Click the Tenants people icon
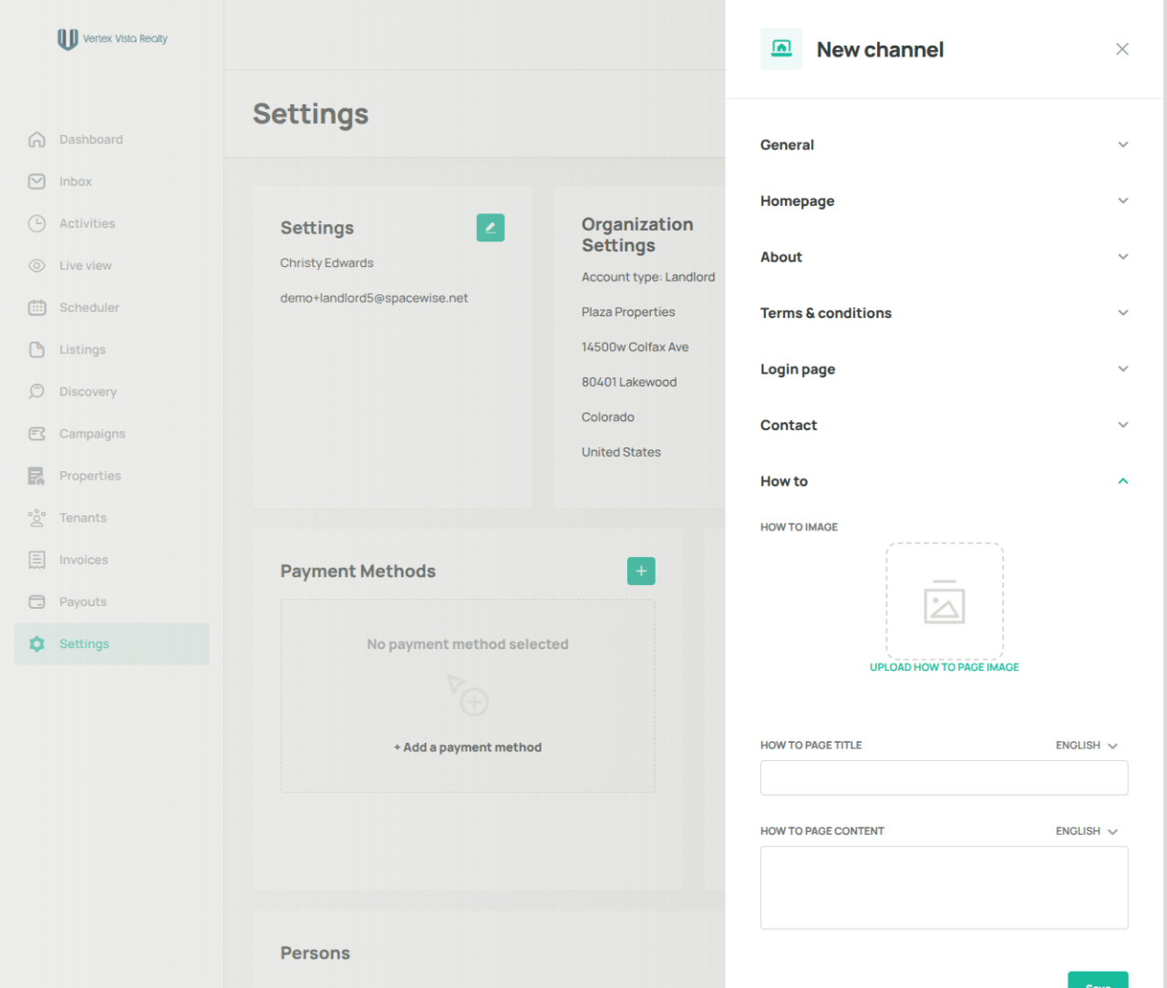This screenshot has width=1167, height=988. pyautogui.click(x=36, y=518)
